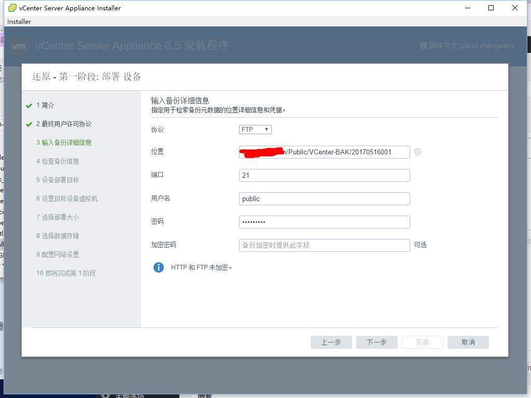Click vCenter Server Appliance 6.5 安装程序 header text
The height and width of the screenshot is (398, 531).
(132, 46)
